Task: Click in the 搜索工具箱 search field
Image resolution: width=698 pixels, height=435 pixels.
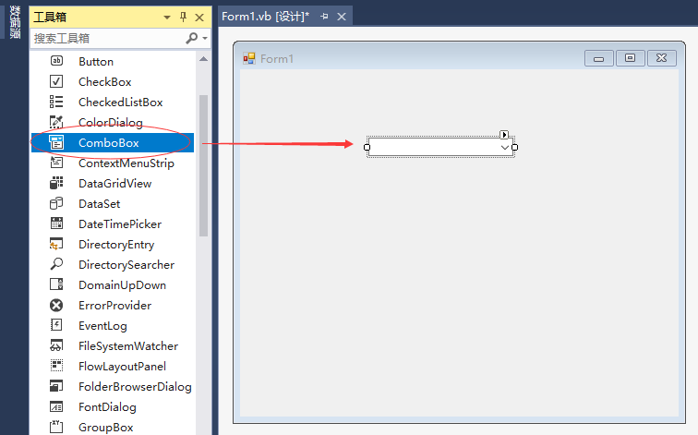Action: pyautogui.click(x=107, y=38)
